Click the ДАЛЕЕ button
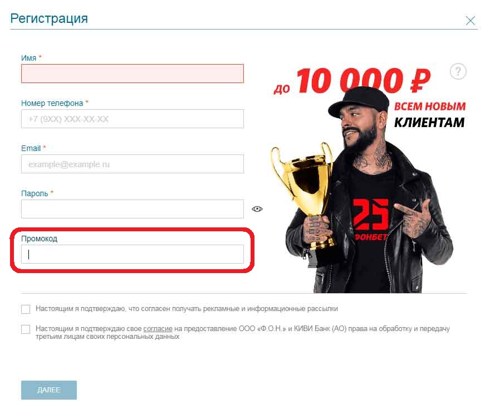The height and width of the screenshot is (418, 485). pos(49,390)
